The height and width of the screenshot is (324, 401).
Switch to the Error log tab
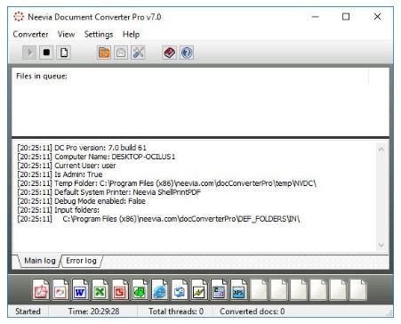[81, 261]
